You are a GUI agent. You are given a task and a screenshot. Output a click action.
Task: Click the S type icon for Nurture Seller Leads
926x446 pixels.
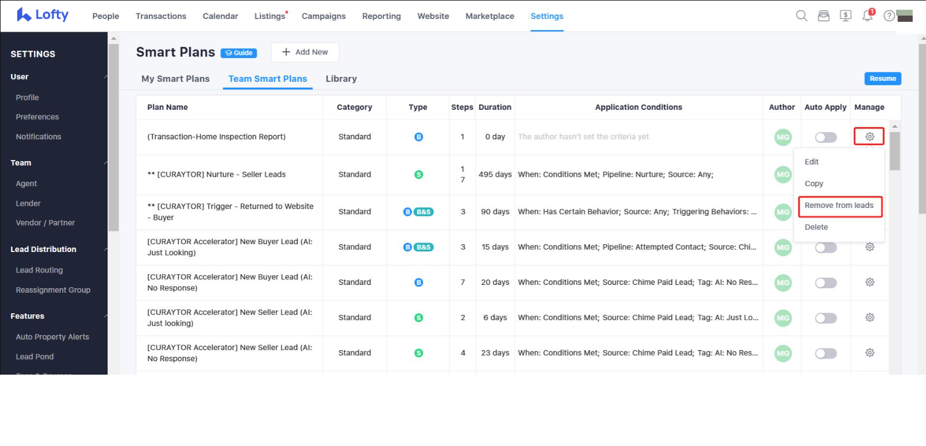[419, 174]
